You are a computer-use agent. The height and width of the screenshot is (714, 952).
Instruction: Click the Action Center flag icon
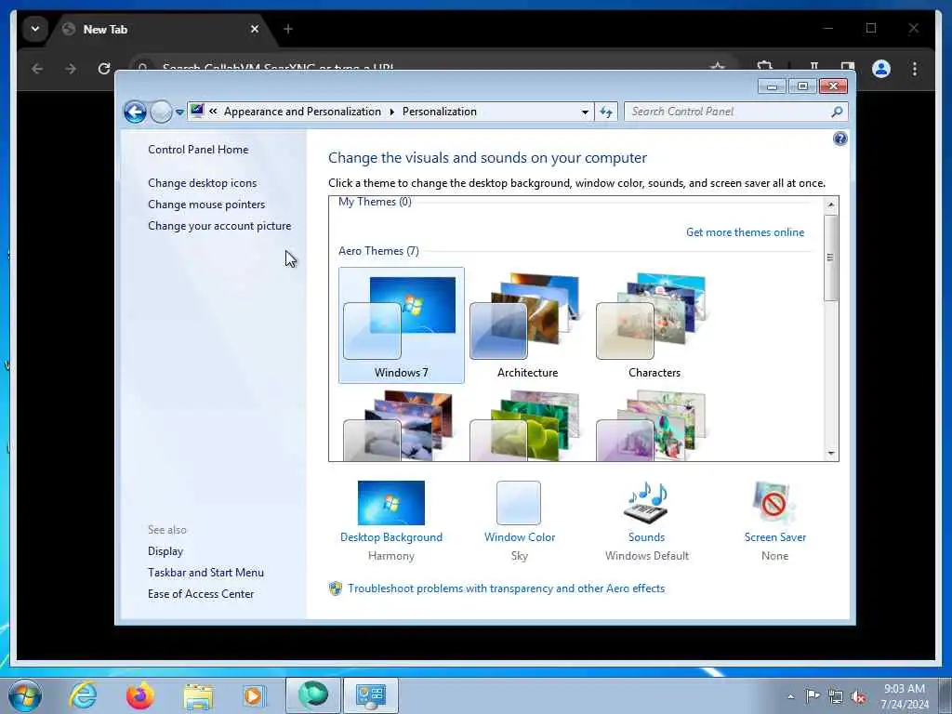pos(813,695)
